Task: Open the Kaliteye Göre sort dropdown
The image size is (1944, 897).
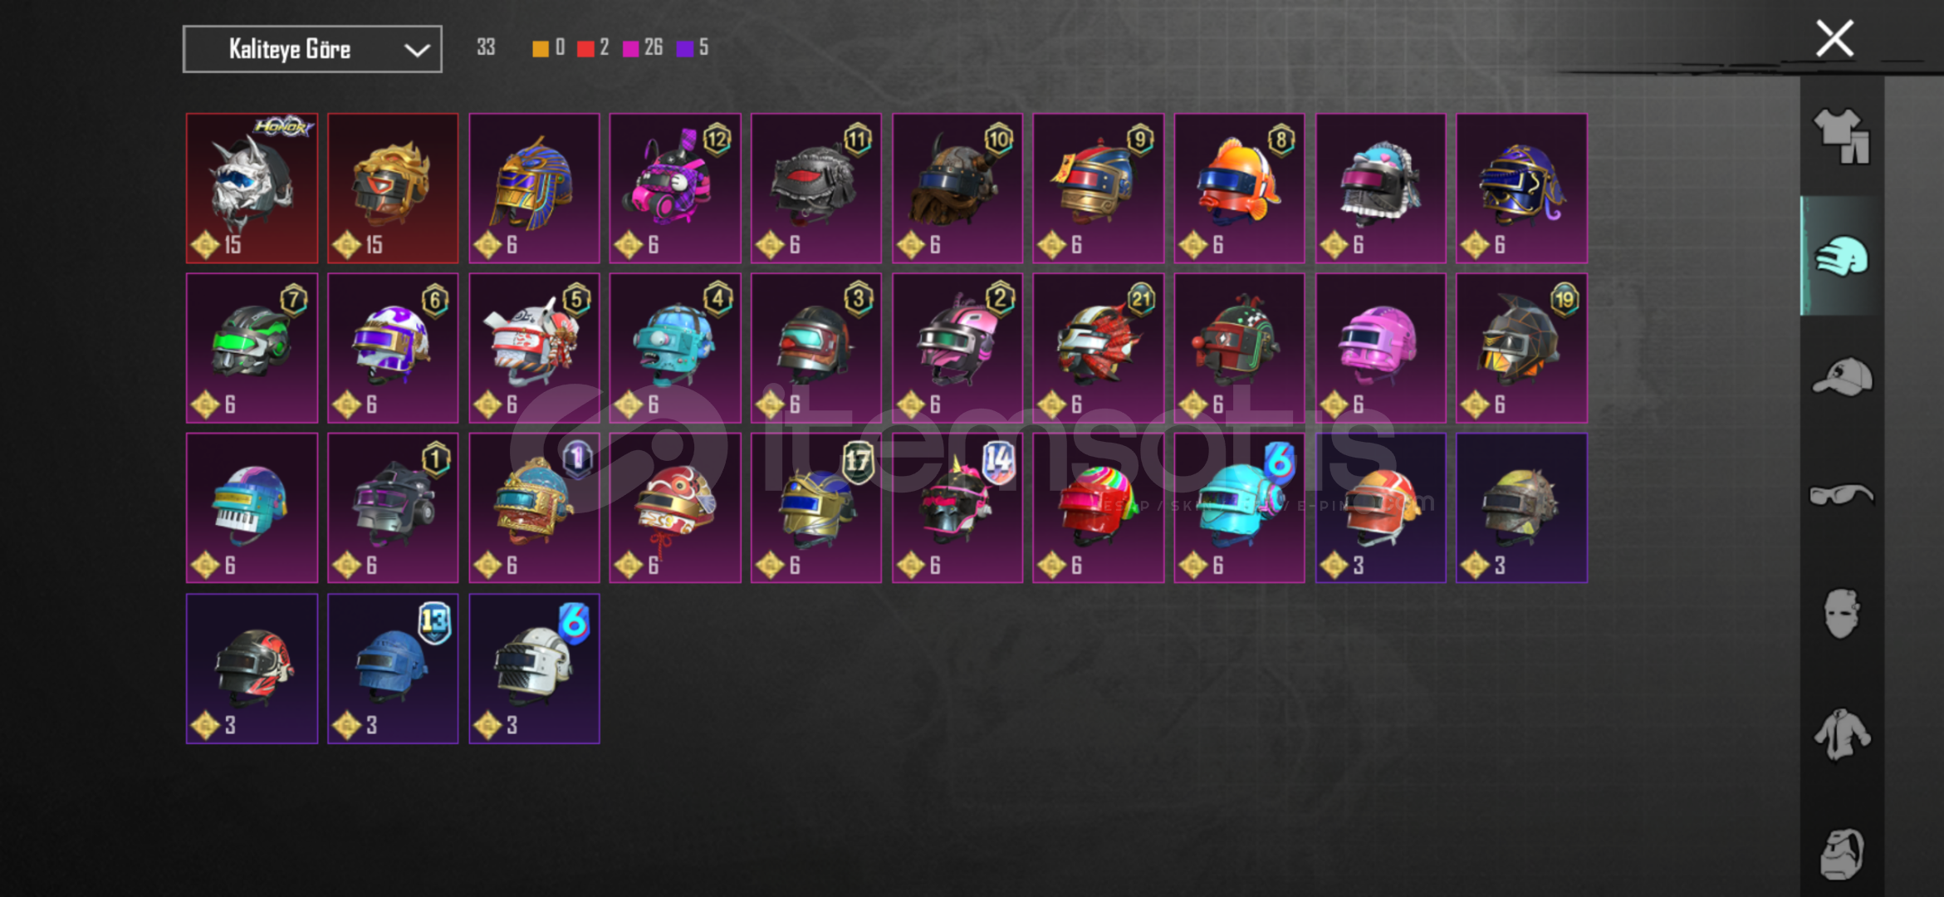Action: [x=312, y=49]
